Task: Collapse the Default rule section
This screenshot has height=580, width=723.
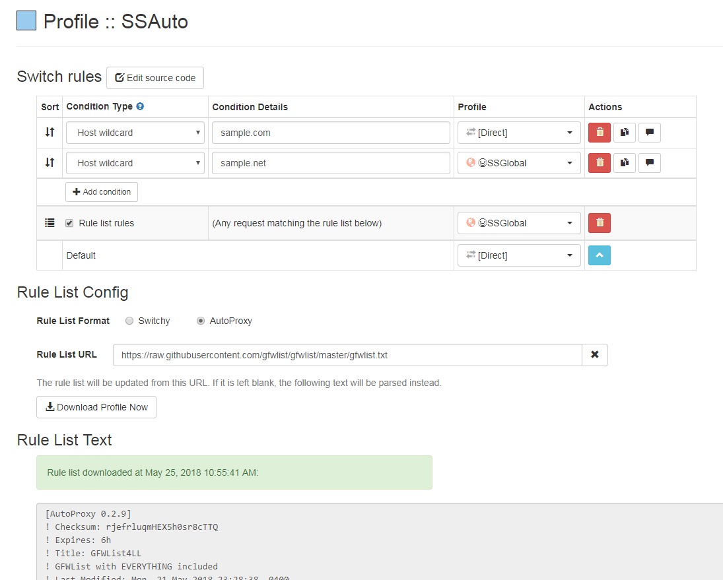Action: (x=599, y=255)
